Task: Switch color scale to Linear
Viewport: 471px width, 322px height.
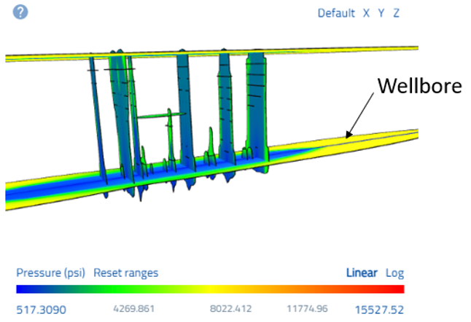Action: click(x=361, y=272)
